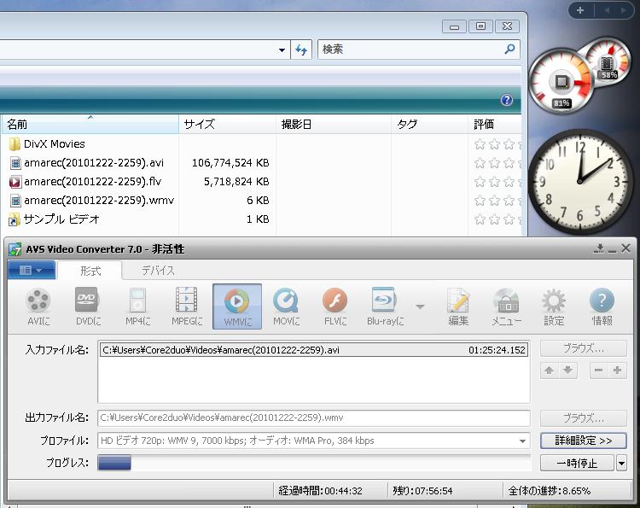Rate the avi file first star
This screenshot has height=508, width=640.
click(x=480, y=163)
